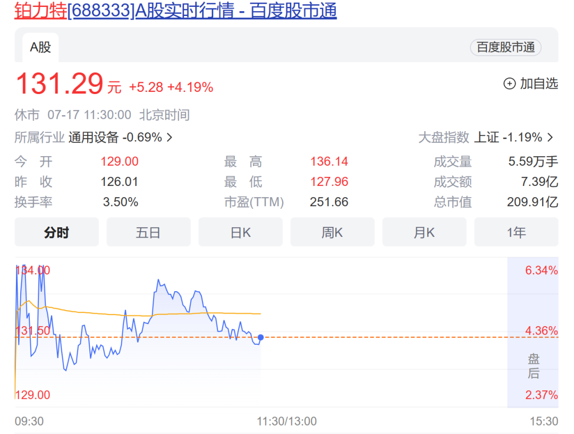Click the 11:30/13:00 time axis label
Screen dimensions: 574x434
point(286,421)
